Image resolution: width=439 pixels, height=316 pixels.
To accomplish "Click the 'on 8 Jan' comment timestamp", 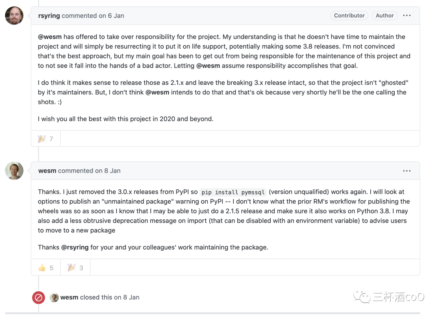I will click(108, 171).
